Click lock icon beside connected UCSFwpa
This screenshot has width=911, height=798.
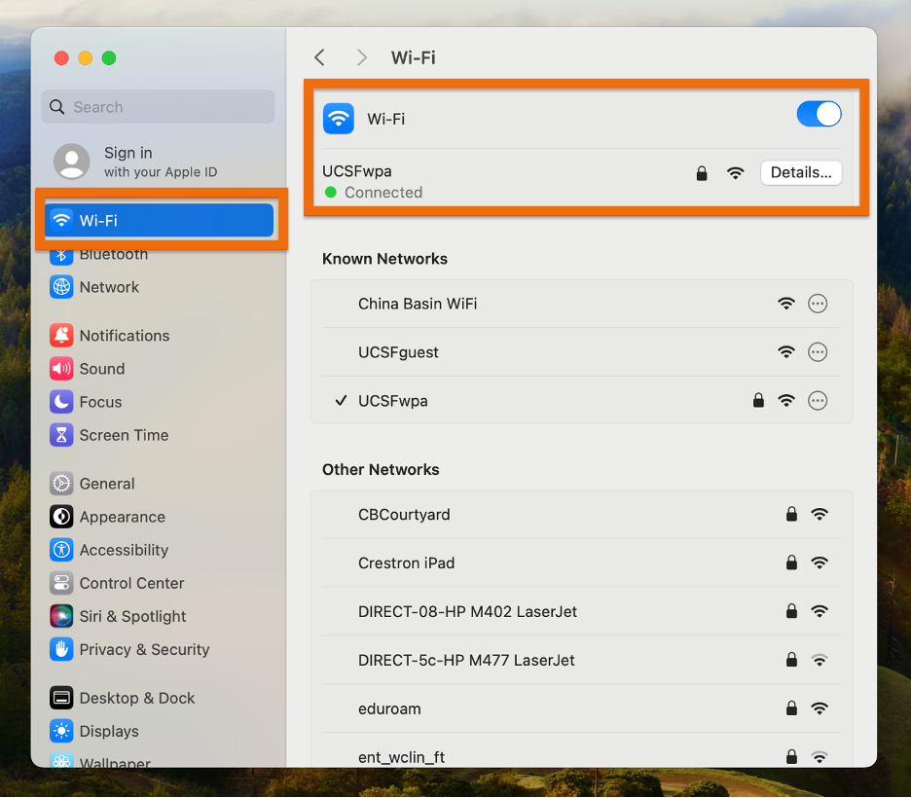[702, 172]
